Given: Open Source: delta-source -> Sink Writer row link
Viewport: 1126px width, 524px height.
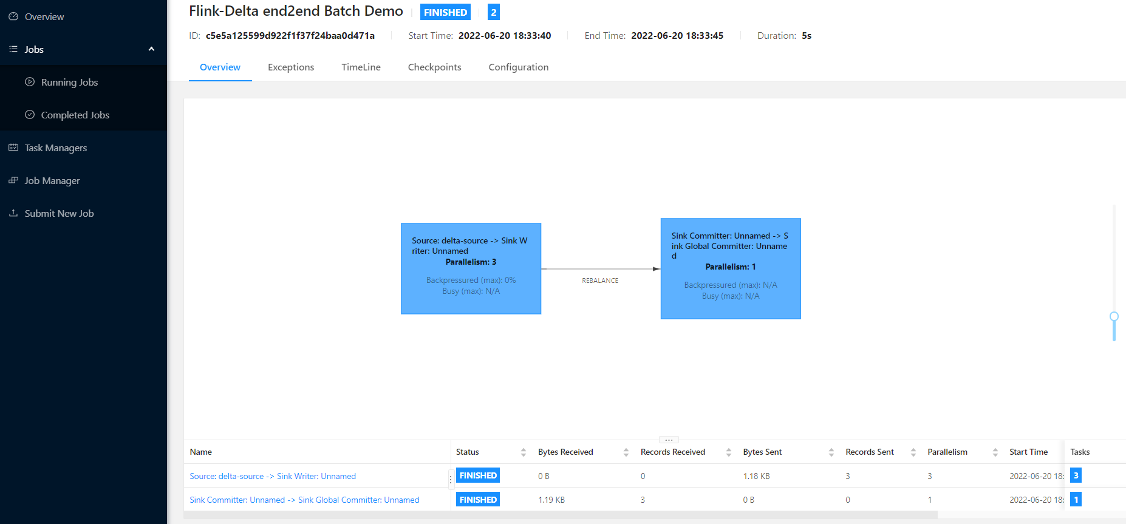Looking at the screenshot, I should [x=273, y=476].
